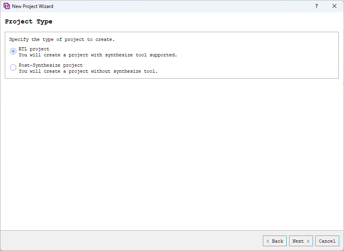Click the empty area below the group box
The height and width of the screenshot is (251, 344).
171,151
